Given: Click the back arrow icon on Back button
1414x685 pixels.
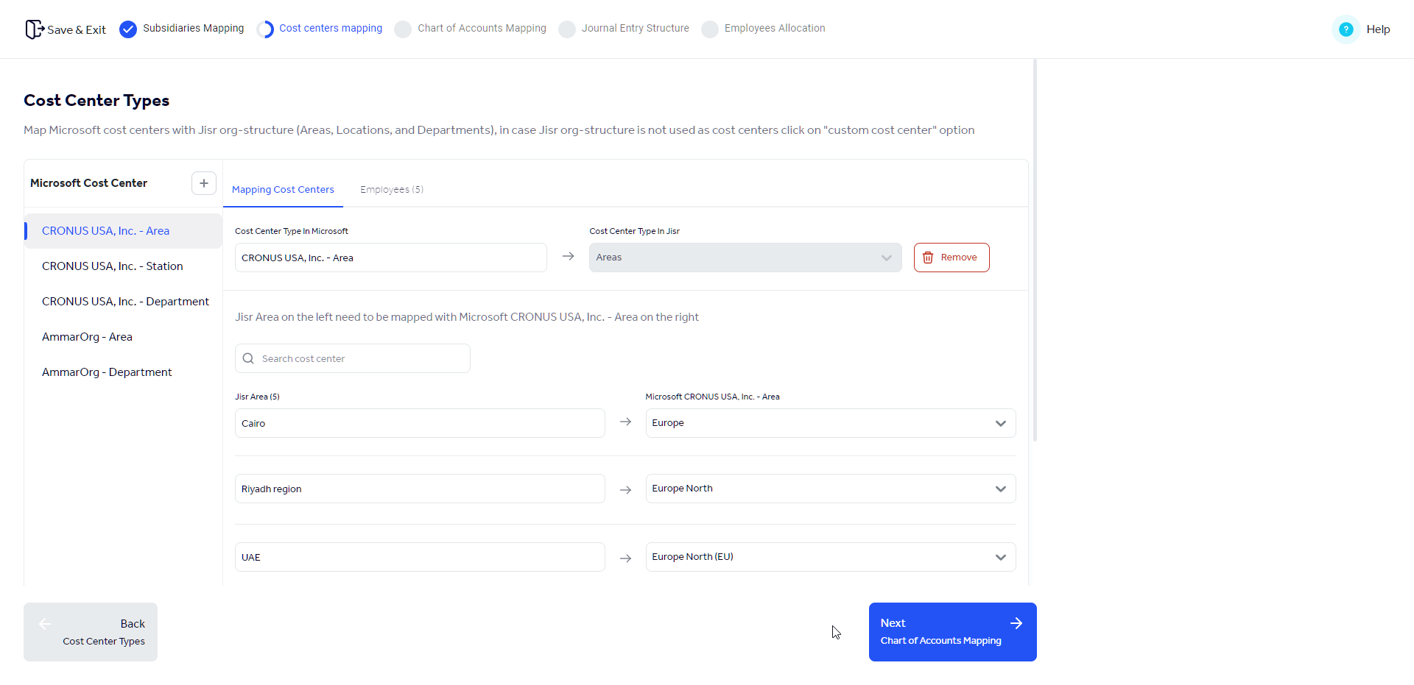Looking at the screenshot, I should click(x=45, y=623).
